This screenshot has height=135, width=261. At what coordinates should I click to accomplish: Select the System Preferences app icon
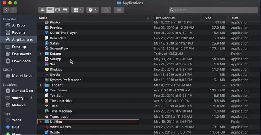(47, 80)
